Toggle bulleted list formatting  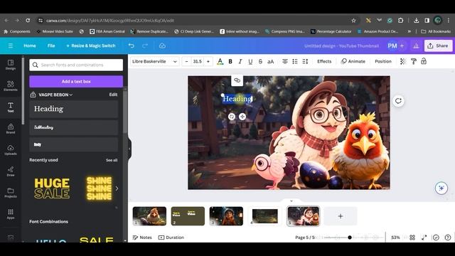[295, 62]
